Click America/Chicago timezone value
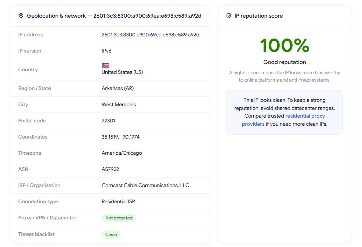 coord(122,153)
